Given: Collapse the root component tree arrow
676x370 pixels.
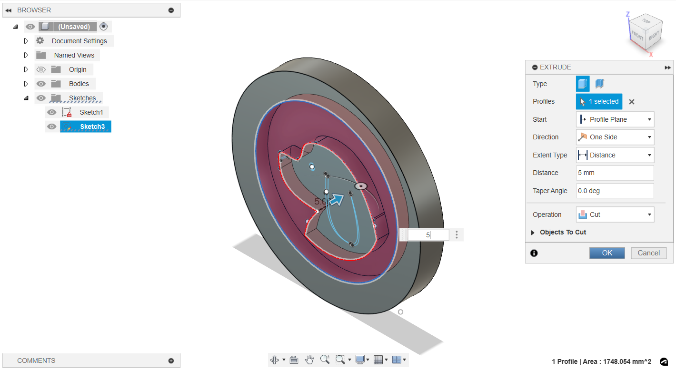Looking at the screenshot, I should (16, 27).
